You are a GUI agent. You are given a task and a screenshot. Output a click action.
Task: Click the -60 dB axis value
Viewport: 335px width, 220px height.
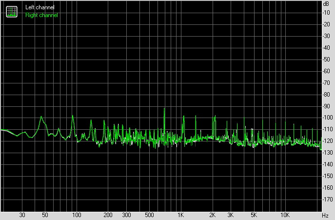326,71
